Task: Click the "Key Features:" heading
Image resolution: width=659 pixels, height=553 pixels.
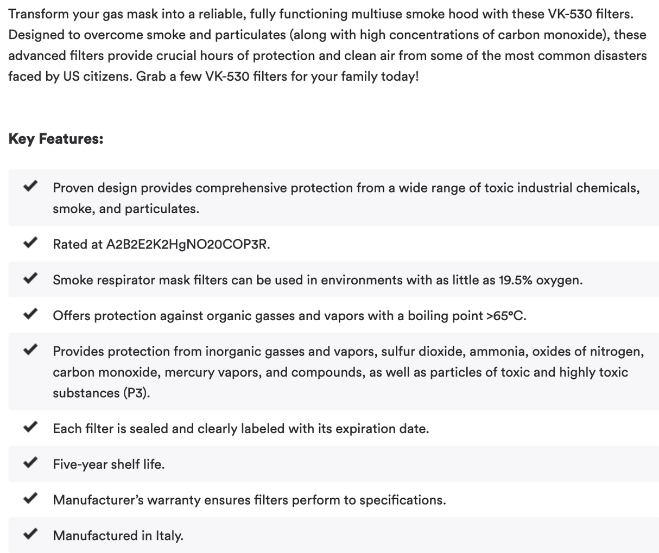Action: (56, 139)
